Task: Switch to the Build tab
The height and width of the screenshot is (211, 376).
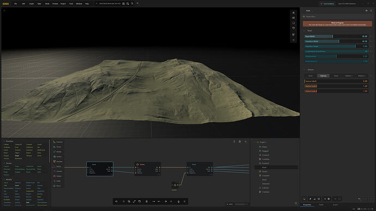Action: click(322, 204)
